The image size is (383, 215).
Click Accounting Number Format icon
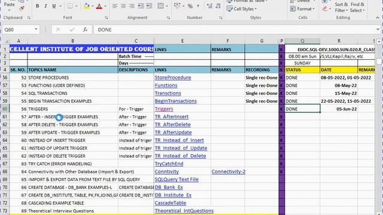click(177, 6)
